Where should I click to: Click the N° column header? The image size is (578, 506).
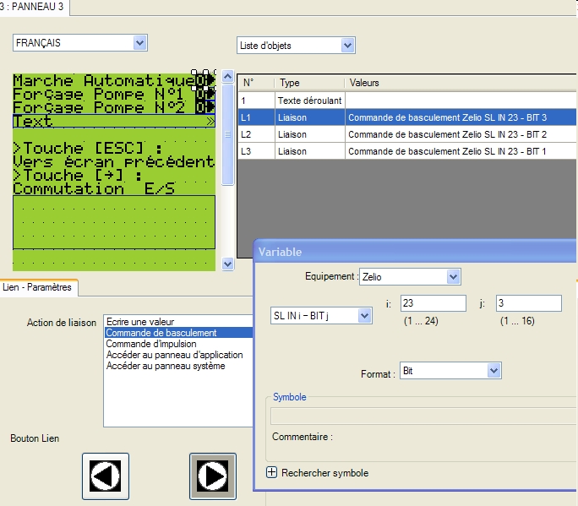pyautogui.click(x=256, y=83)
